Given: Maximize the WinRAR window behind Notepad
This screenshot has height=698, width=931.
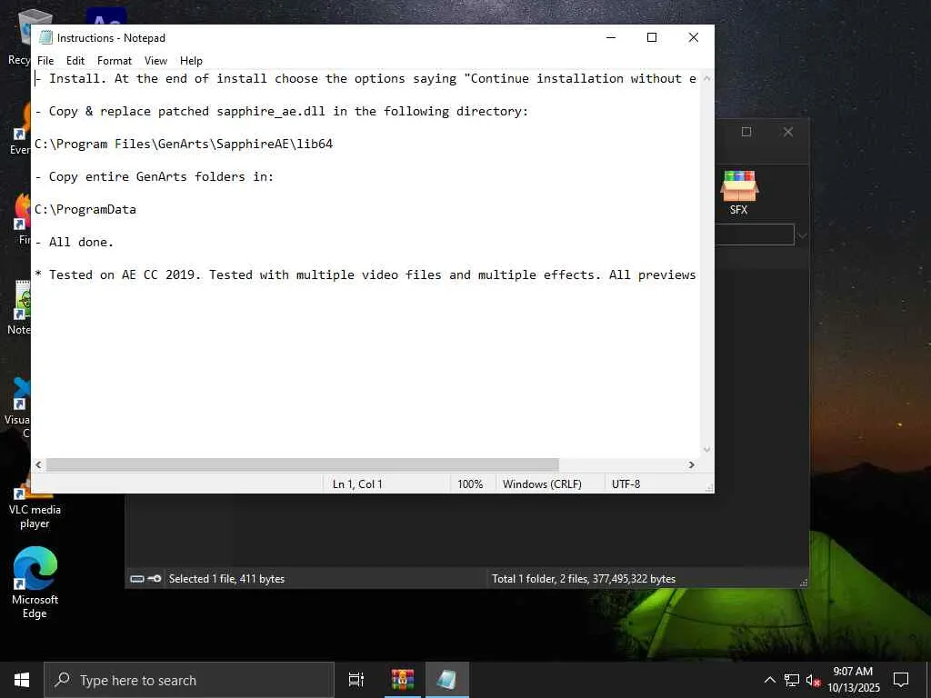Looking at the screenshot, I should (746, 132).
